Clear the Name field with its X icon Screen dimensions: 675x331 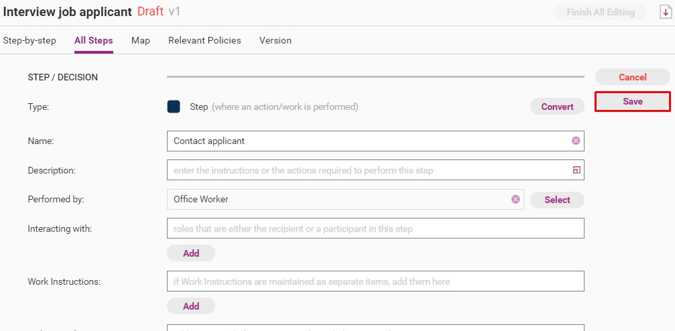click(x=576, y=141)
